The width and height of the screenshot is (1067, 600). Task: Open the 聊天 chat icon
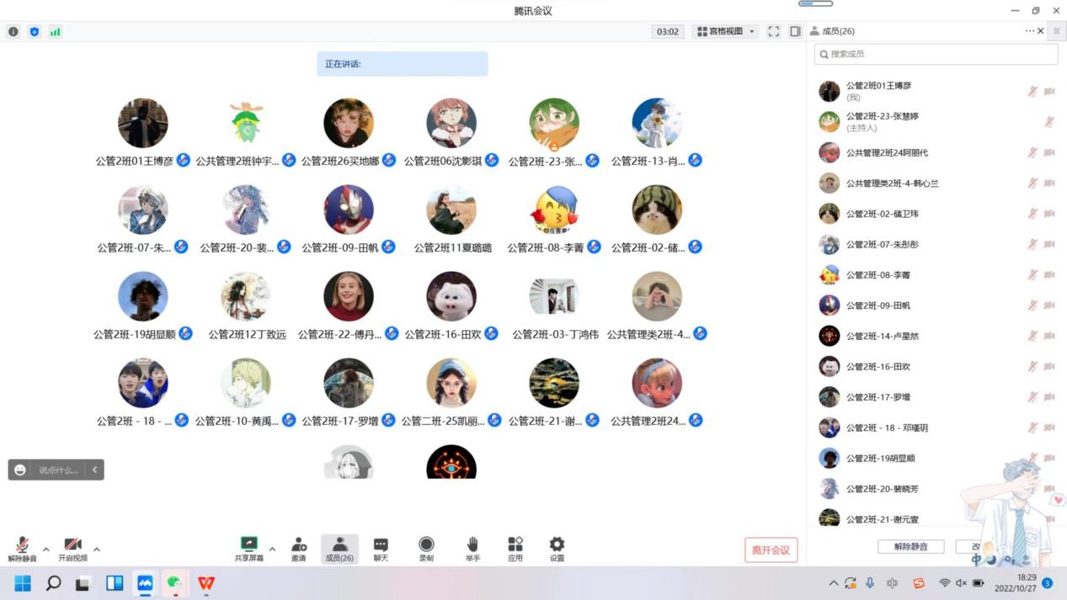tap(381, 549)
